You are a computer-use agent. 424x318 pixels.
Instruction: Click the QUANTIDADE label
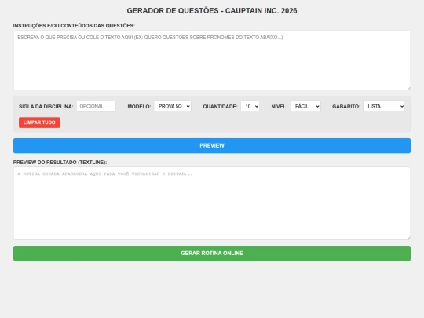point(220,107)
